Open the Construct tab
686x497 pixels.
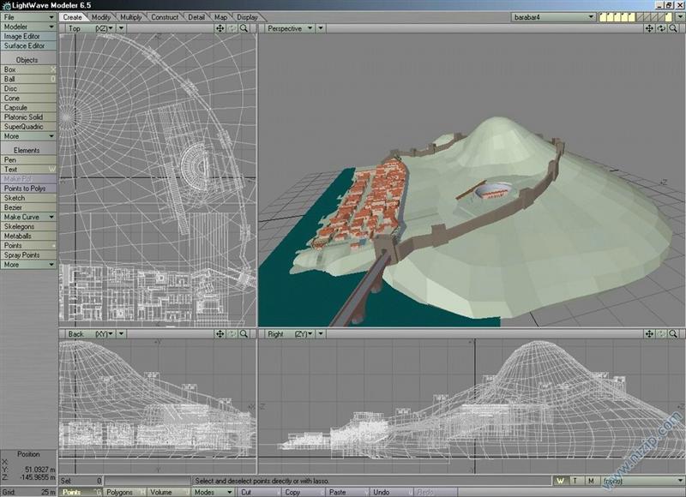165,17
